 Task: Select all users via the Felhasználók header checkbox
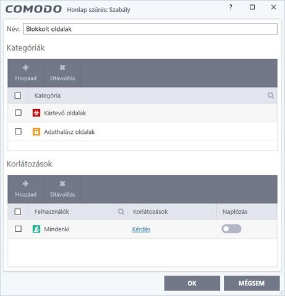tap(18, 212)
